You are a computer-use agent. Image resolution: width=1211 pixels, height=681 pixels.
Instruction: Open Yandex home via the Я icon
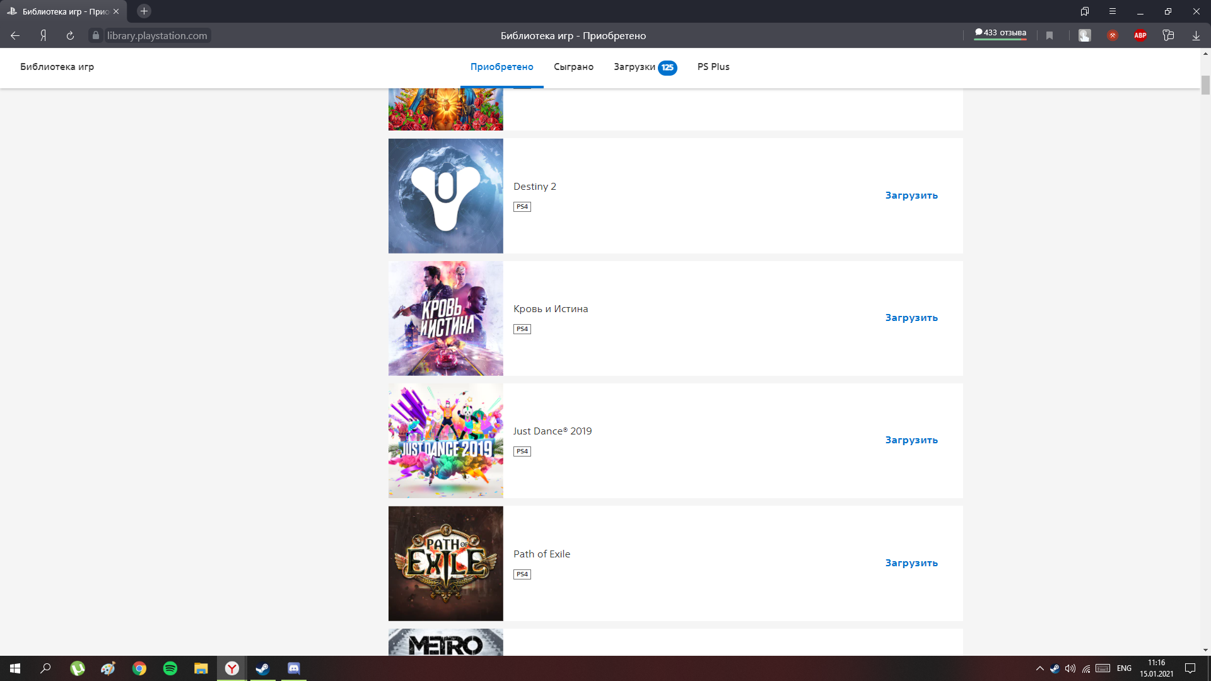(x=43, y=35)
